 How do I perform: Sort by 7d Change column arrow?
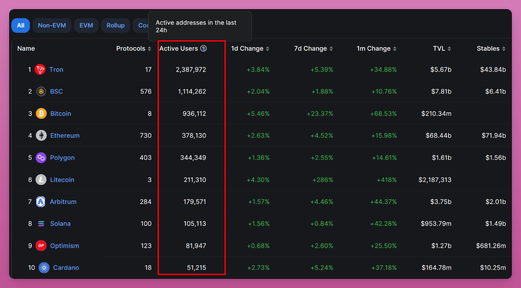[x=331, y=49]
